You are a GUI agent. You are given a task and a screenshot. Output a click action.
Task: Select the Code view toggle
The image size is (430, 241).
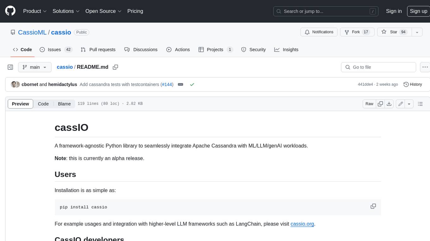tap(43, 104)
